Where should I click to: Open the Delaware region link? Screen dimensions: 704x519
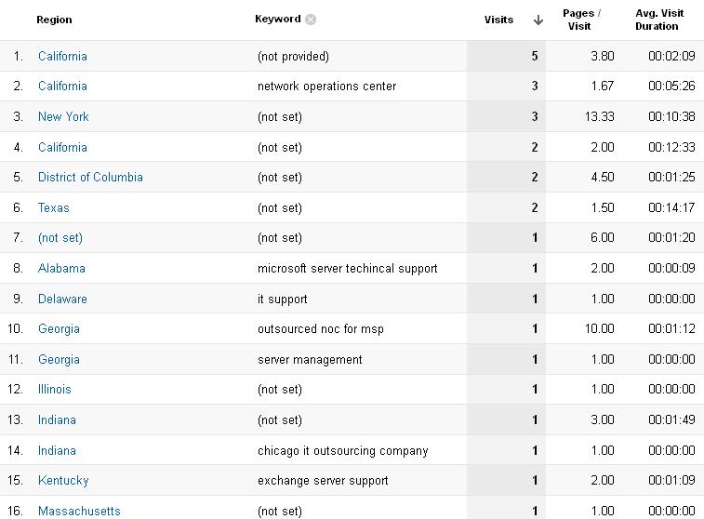click(62, 299)
